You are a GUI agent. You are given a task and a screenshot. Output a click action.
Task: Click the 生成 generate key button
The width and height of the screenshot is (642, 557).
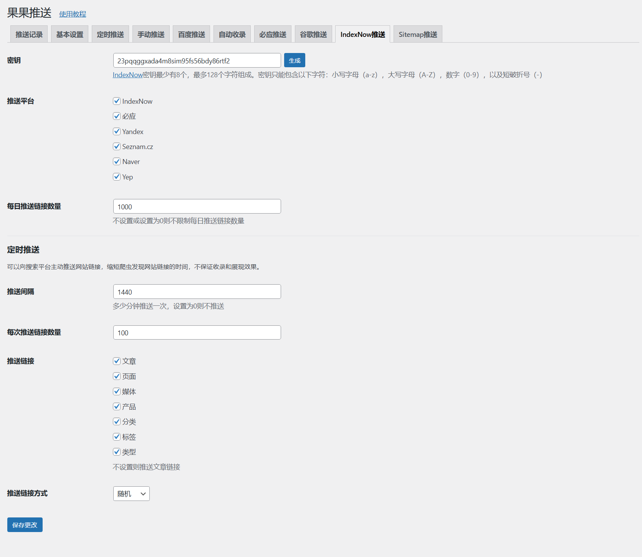pos(295,60)
